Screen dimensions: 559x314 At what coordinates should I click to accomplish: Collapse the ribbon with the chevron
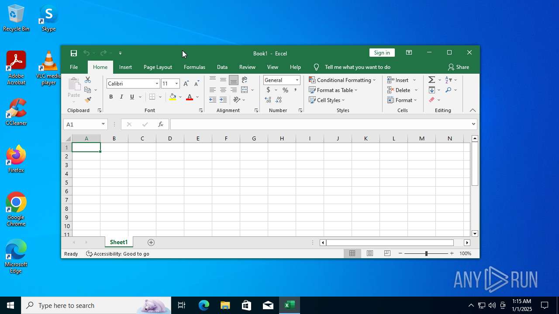473,110
